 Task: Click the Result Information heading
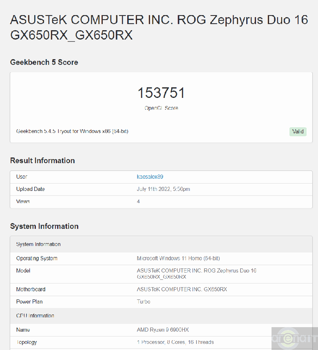(x=42, y=160)
